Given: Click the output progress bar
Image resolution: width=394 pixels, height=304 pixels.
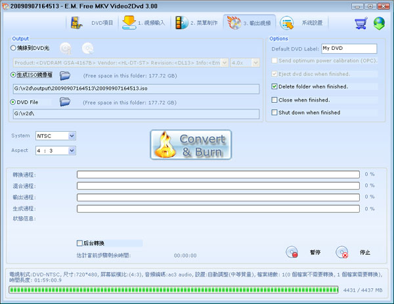Looking at the screenshot, I should pos(218,197).
